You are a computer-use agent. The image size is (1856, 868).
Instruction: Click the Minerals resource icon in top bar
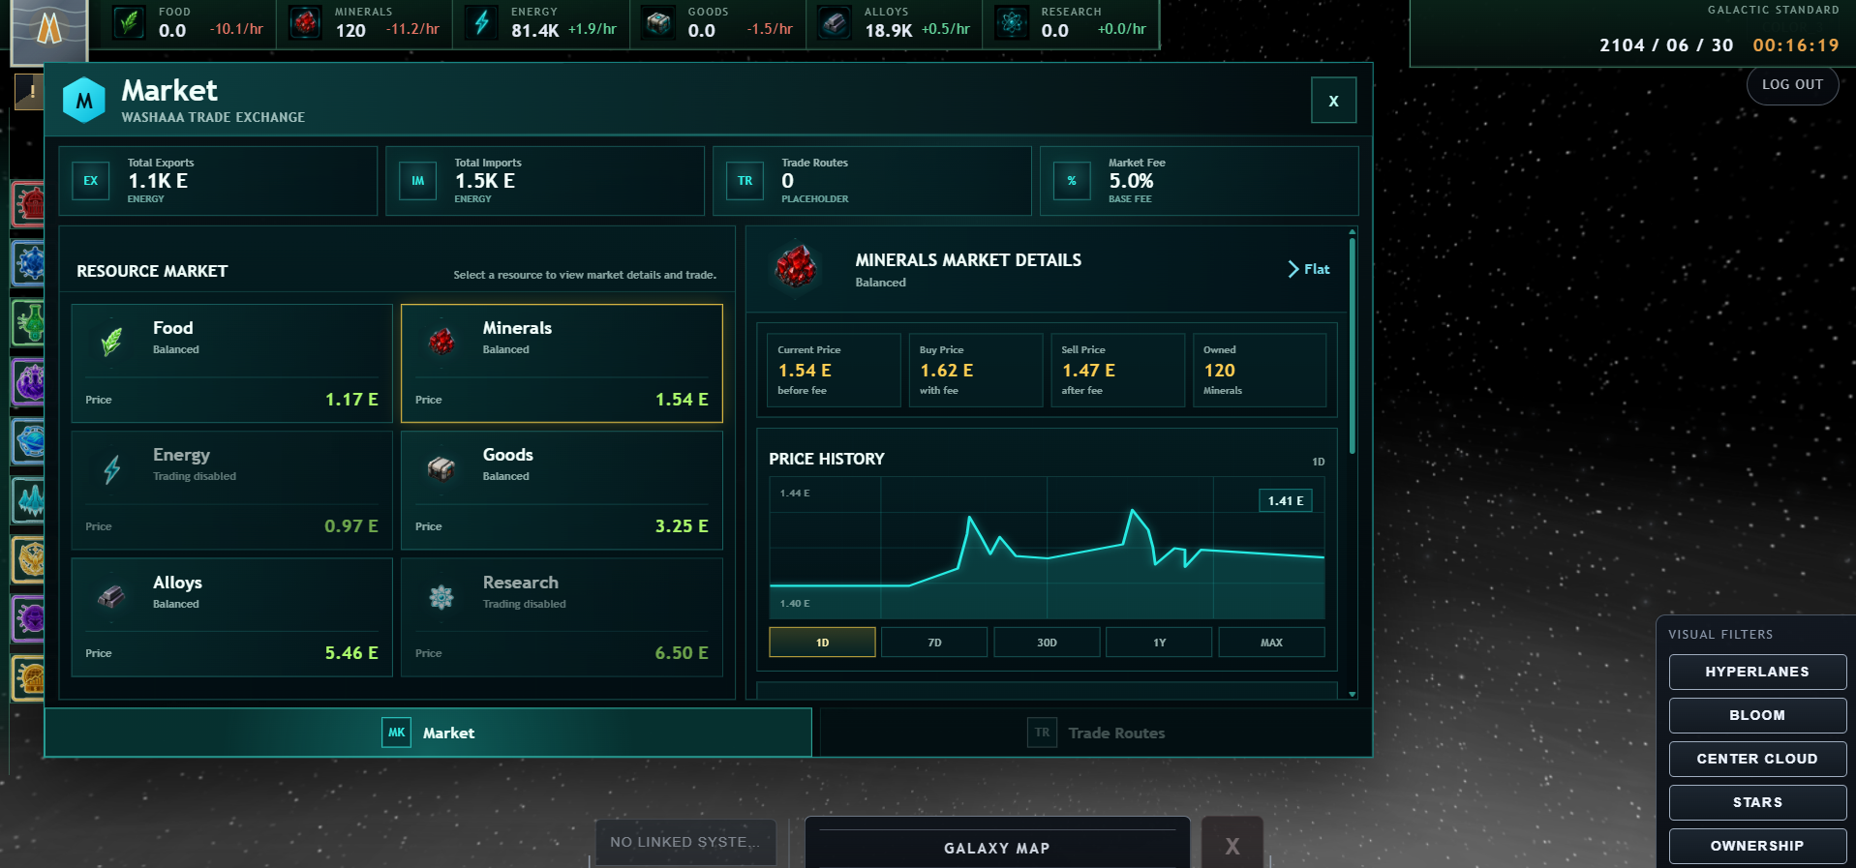(x=305, y=21)
